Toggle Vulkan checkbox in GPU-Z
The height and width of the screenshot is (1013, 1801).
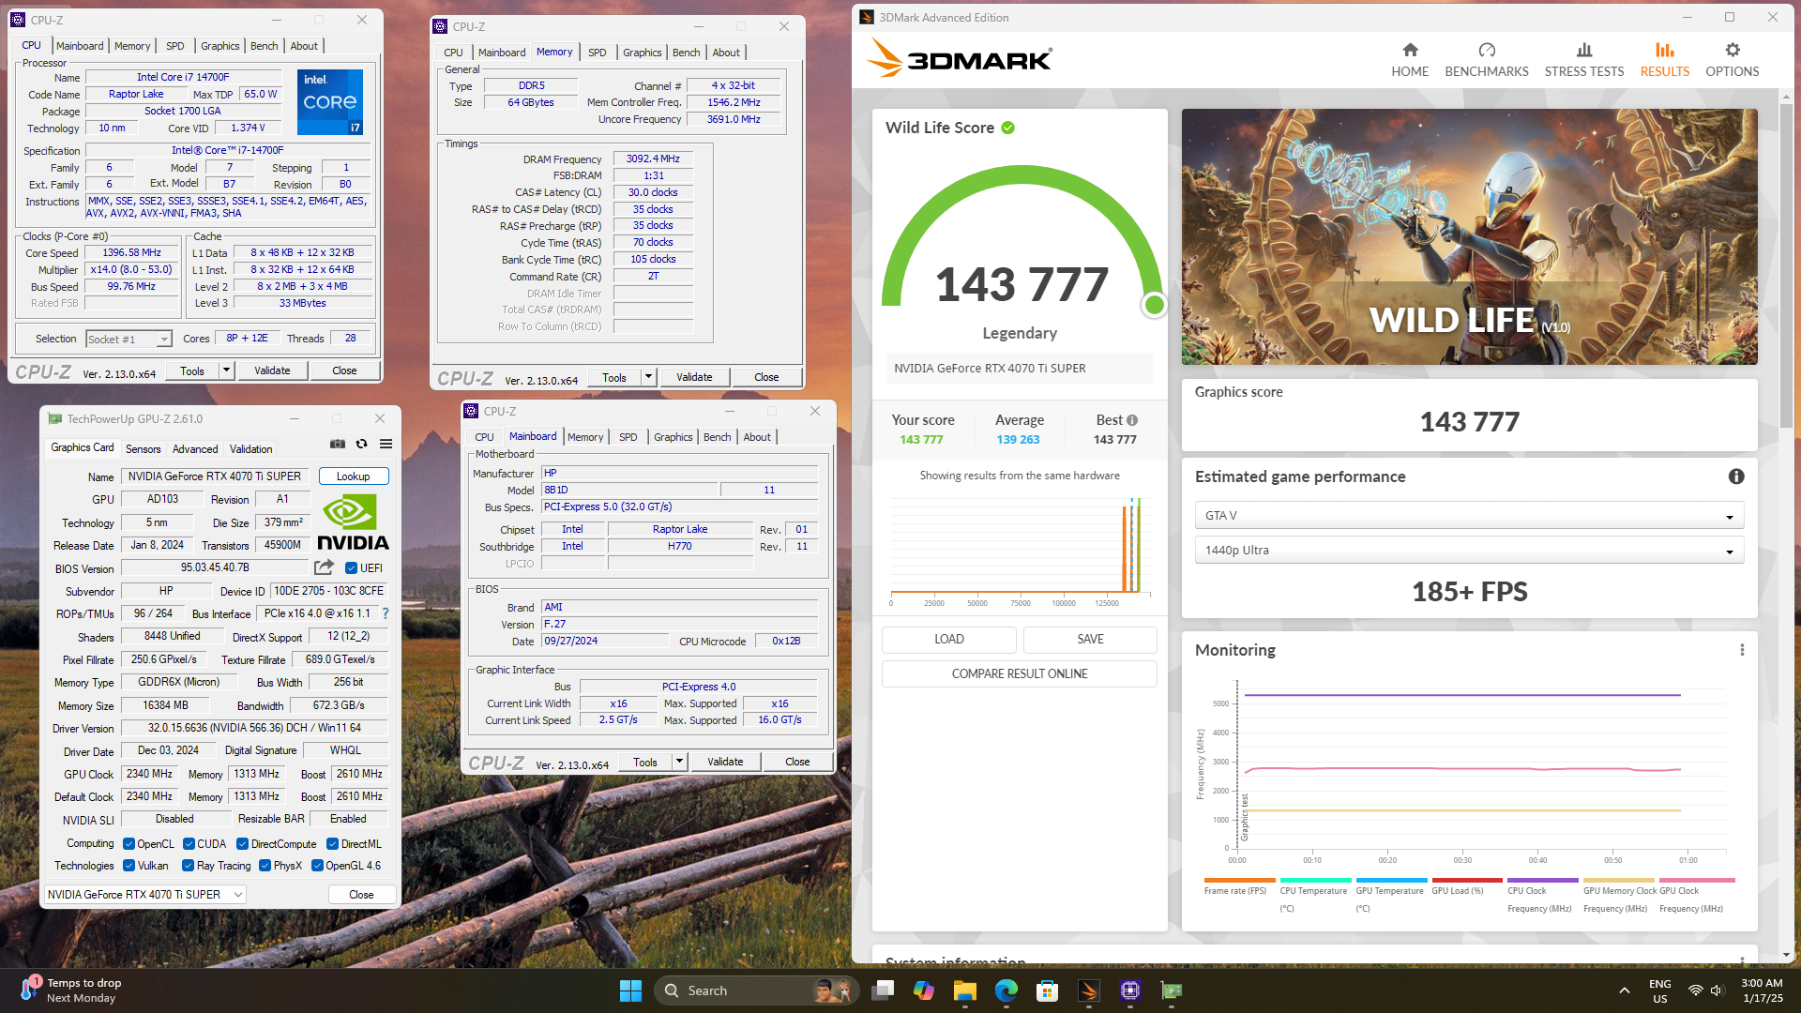(x=129, y=866)
